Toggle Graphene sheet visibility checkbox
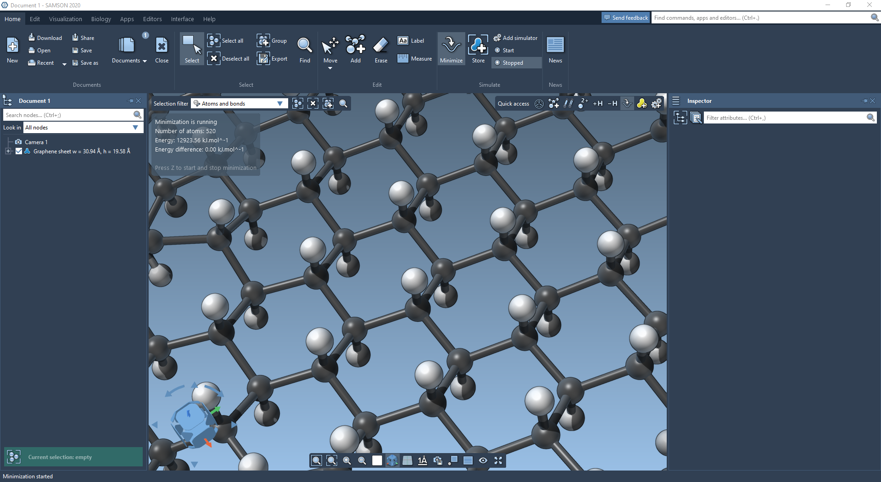The width and height of the screenshot is (881, 482). tap(19, 151)
